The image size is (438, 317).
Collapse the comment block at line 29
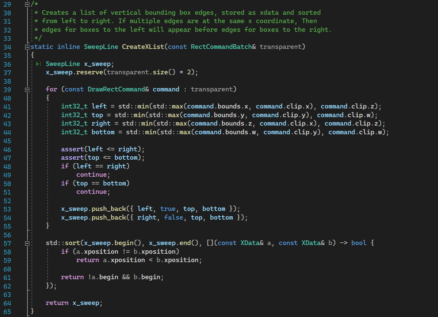27,4
